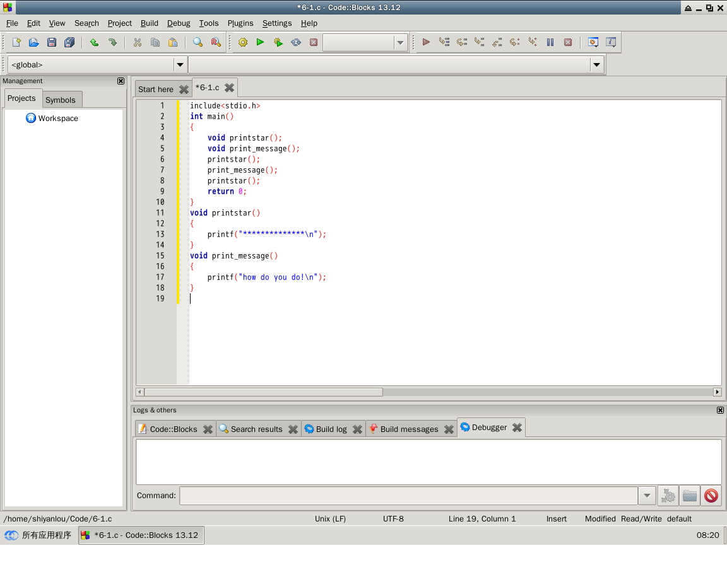
Task: Start debugging with the red arrow icon
Action: tap(426, 42)
